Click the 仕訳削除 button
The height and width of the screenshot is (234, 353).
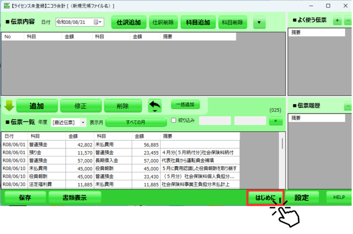point(163,22)
